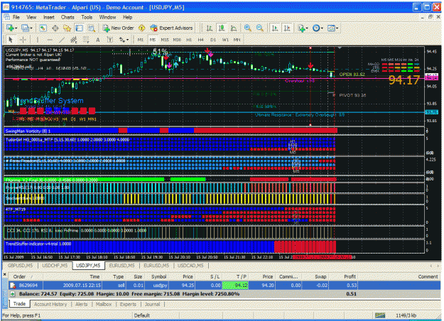Close the Terminal panel with the x
This screenshot has width=444, height=321.
pos(4,274)
